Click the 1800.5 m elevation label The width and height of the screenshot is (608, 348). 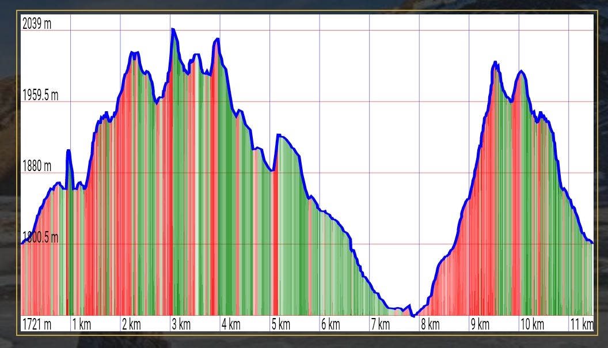[x=40, y=237]
